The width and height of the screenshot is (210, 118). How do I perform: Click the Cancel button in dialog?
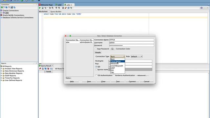click(x=147, y=82)
